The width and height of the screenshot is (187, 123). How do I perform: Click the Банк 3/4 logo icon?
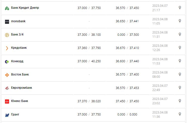(7, 35)
